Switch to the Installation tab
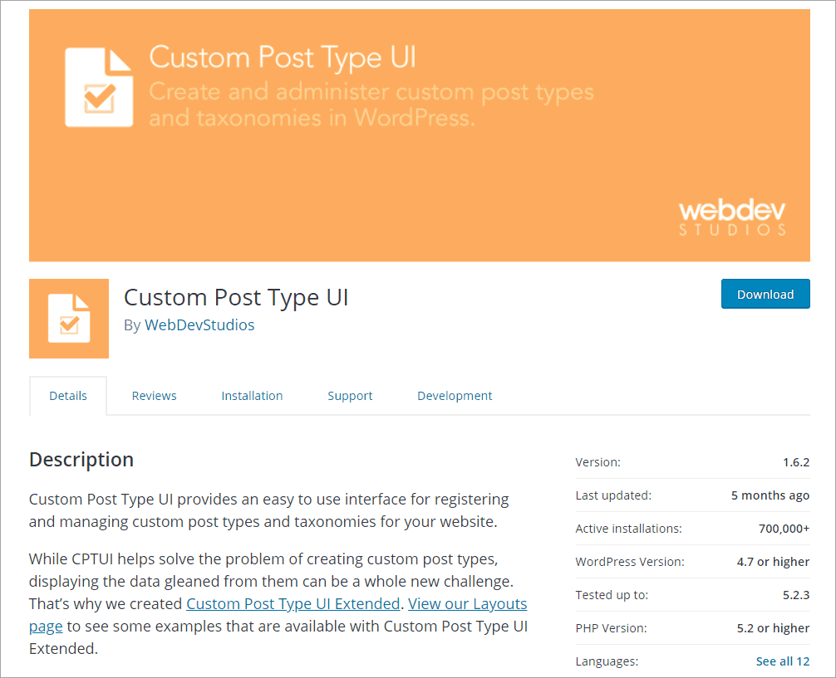 point(252,396)
